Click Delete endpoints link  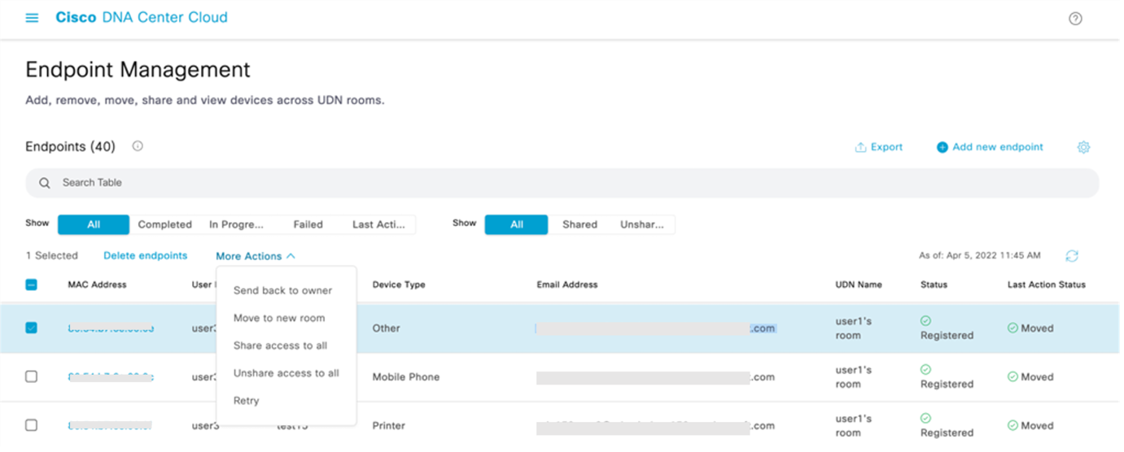tap(145, 255)
